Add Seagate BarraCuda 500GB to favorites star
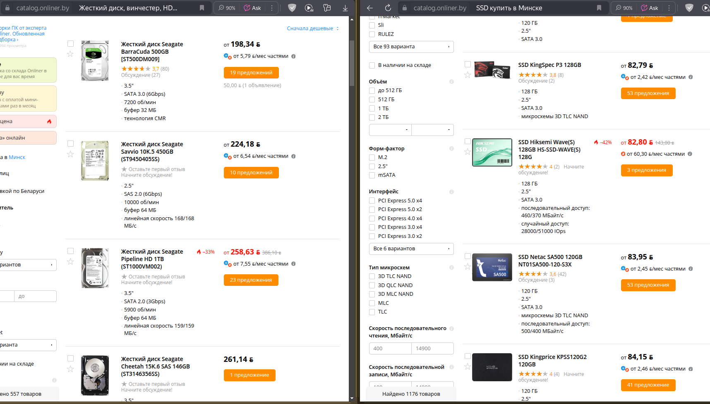 [70, 54]
